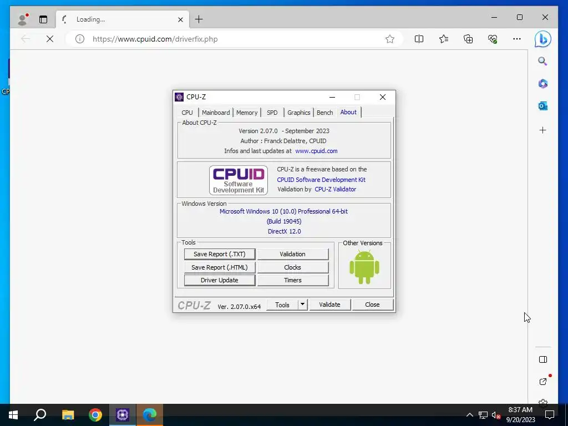568x426 pixels.
Task: Open CPUID Software Development Kit link
Action: tap(321, 180)
